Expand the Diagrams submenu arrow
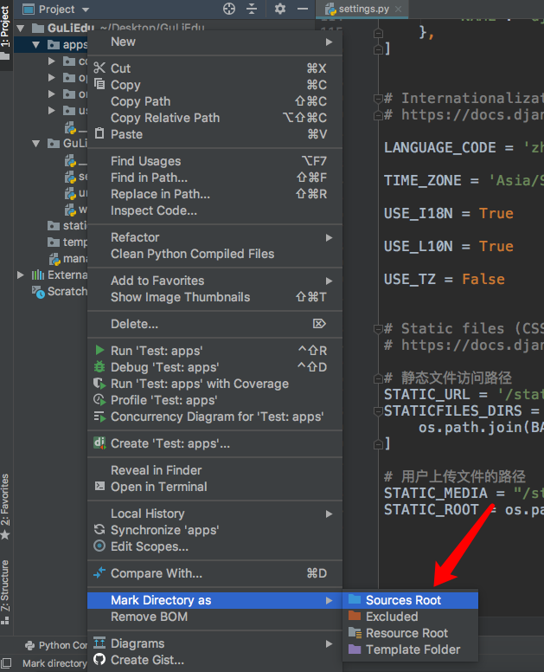Viewport: 544px width, 672px height. click(x=329, y=643)
